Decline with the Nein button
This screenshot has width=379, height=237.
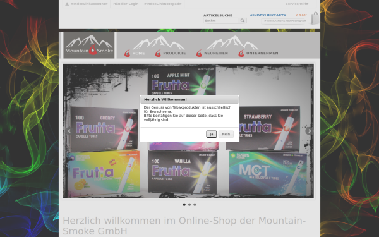(x=226, y=134)
